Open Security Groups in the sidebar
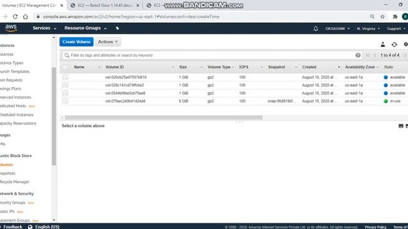This screenshot has height=229, width=408. tap(13, 202)
